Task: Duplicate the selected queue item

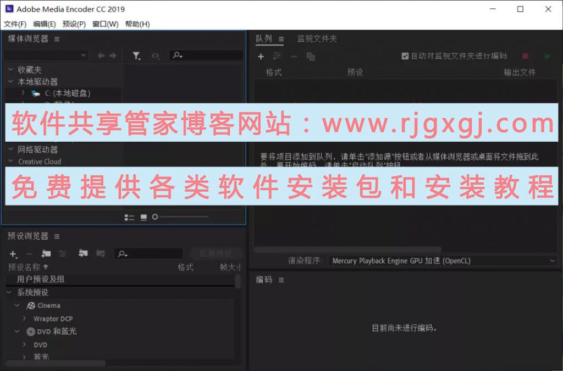Action: point(311,56)
